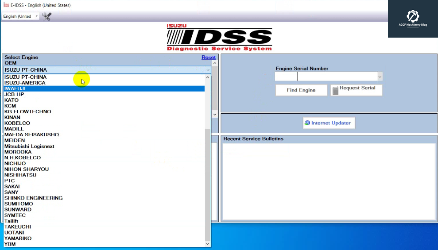This screenshot has height=250, width=438.
Task: Choose UOTANI from the list
Action: [x=104, y=233]
